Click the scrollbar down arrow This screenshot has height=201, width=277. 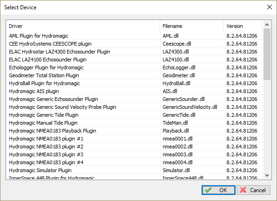267,175
